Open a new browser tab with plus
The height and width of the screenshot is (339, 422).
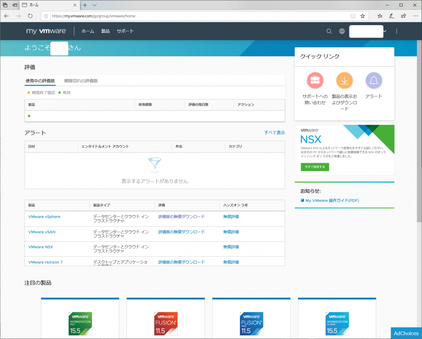point(85,5)
